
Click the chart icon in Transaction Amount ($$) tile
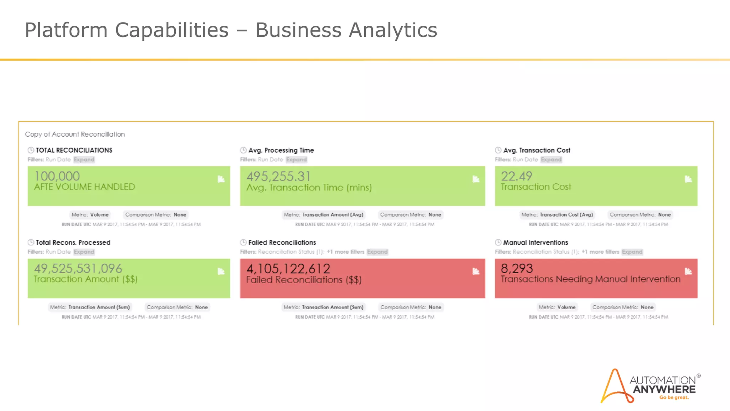pyautogui.click(x=221, y=272)
